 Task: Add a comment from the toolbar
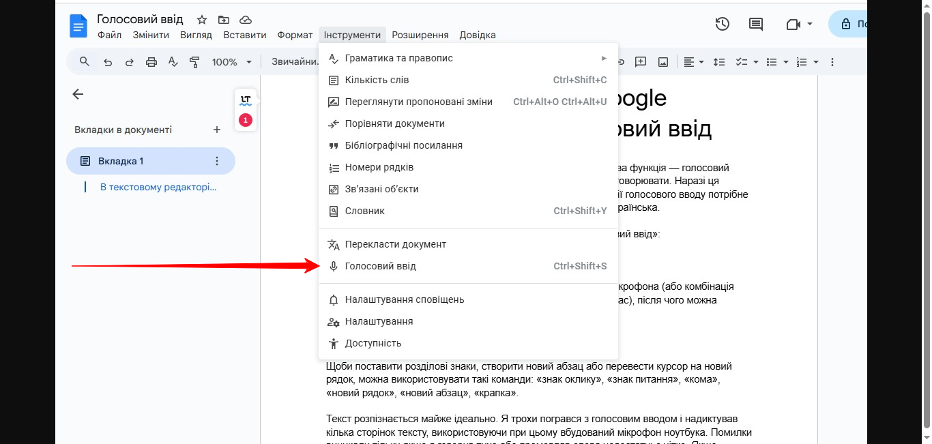[x=640, y=62]
